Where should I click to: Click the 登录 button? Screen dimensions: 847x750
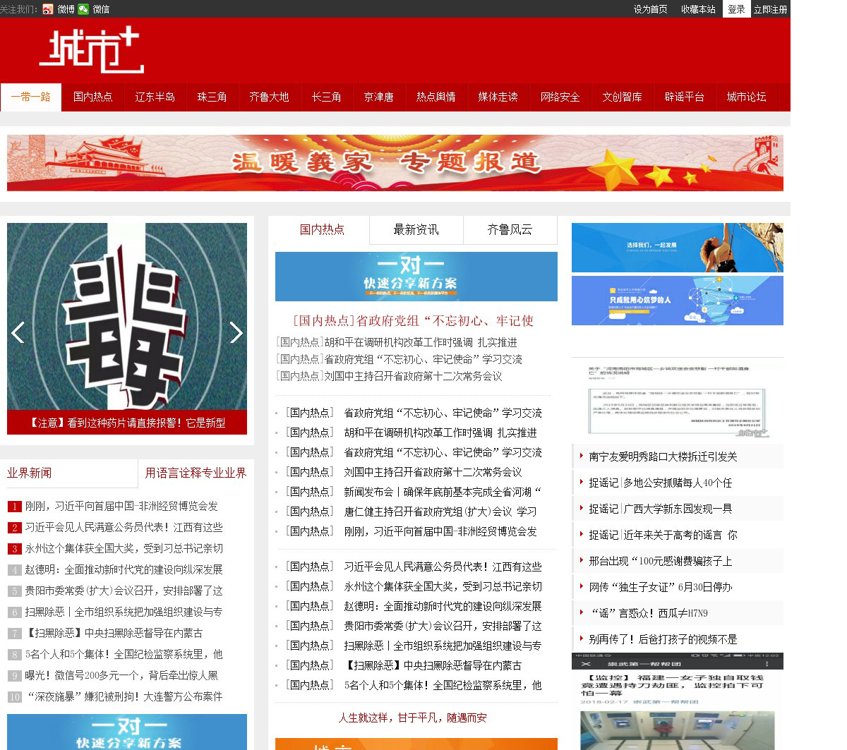(x=736, y=9)
